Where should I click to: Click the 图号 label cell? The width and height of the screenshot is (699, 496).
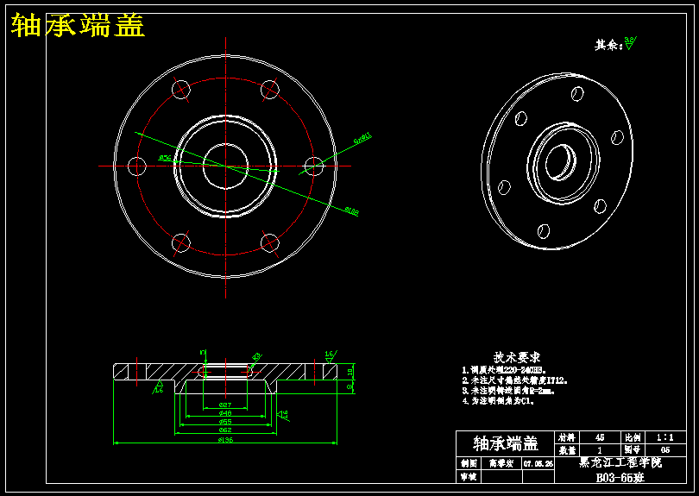click(633, 450)
